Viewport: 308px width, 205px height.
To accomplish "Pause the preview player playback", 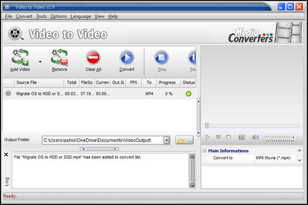I will pos(218,137).
